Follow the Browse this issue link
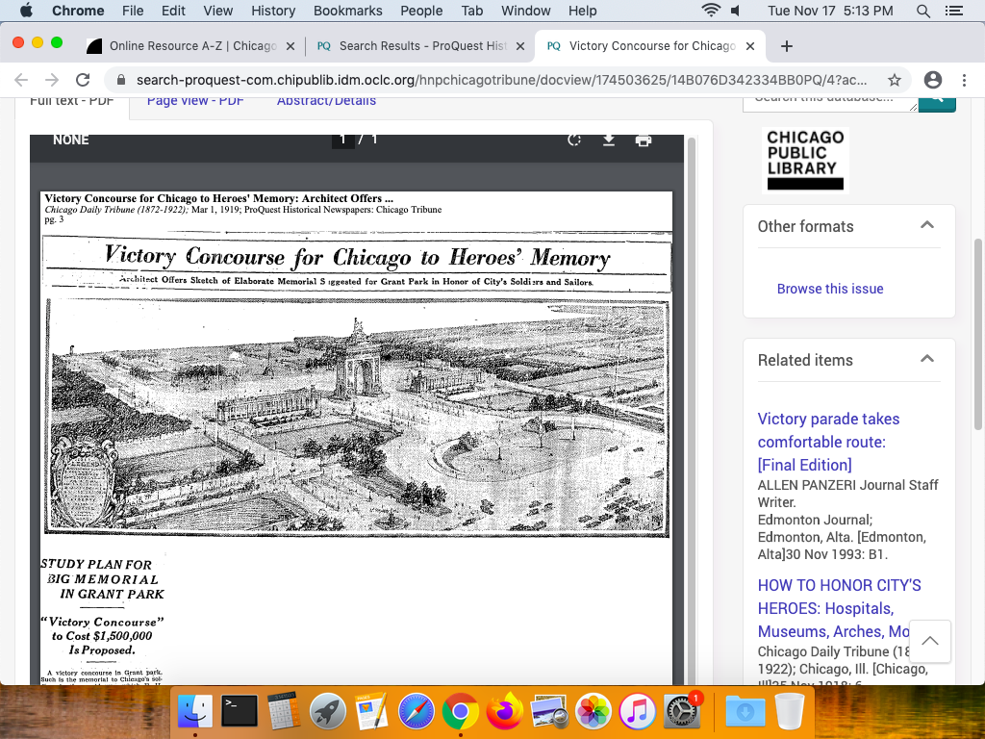The image size is (985, 739). [x=829, y=289]
